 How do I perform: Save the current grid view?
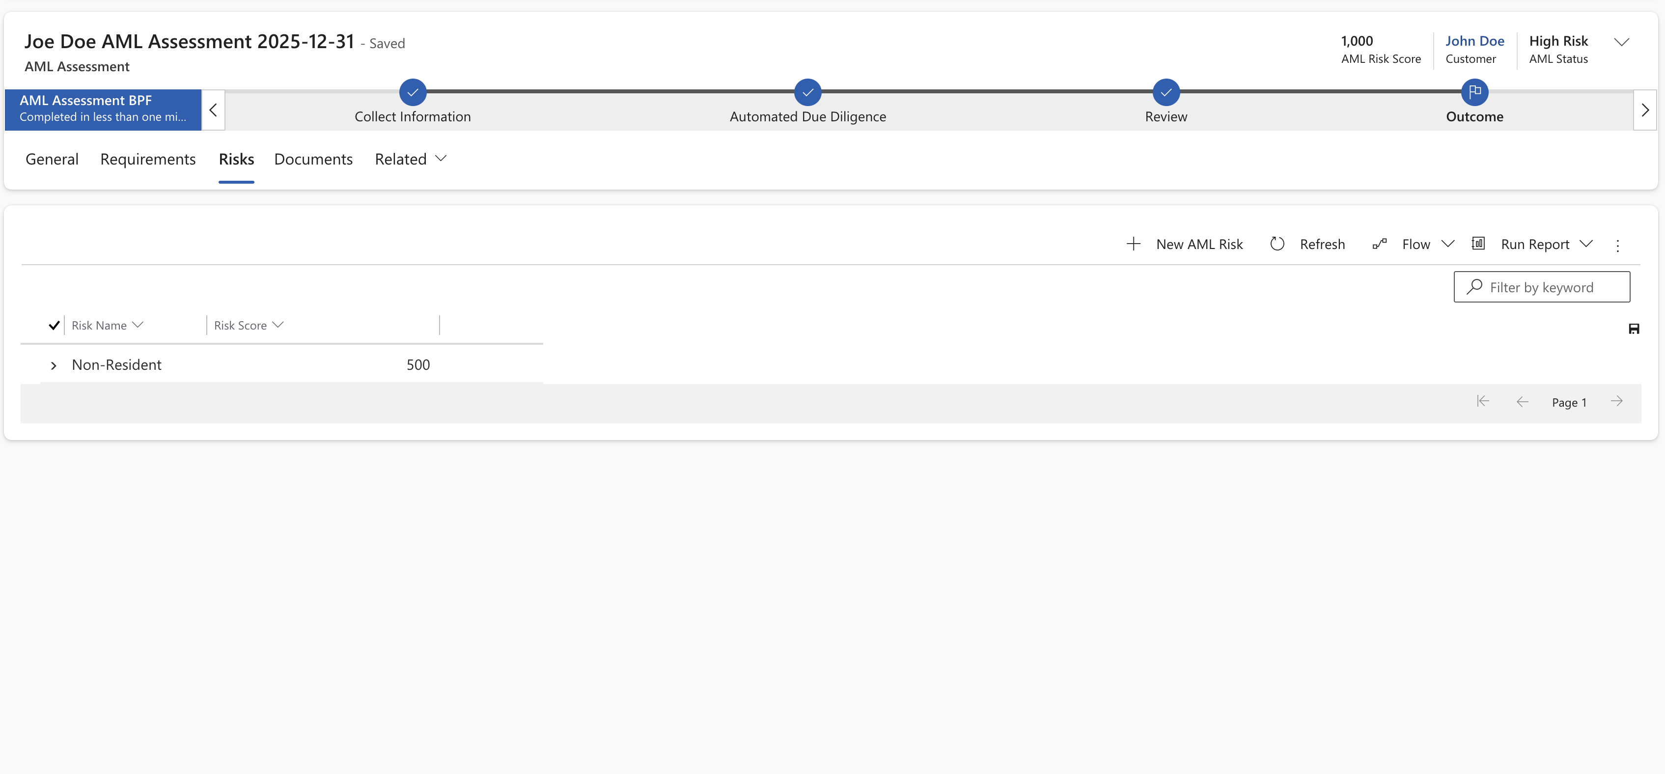1635,329
